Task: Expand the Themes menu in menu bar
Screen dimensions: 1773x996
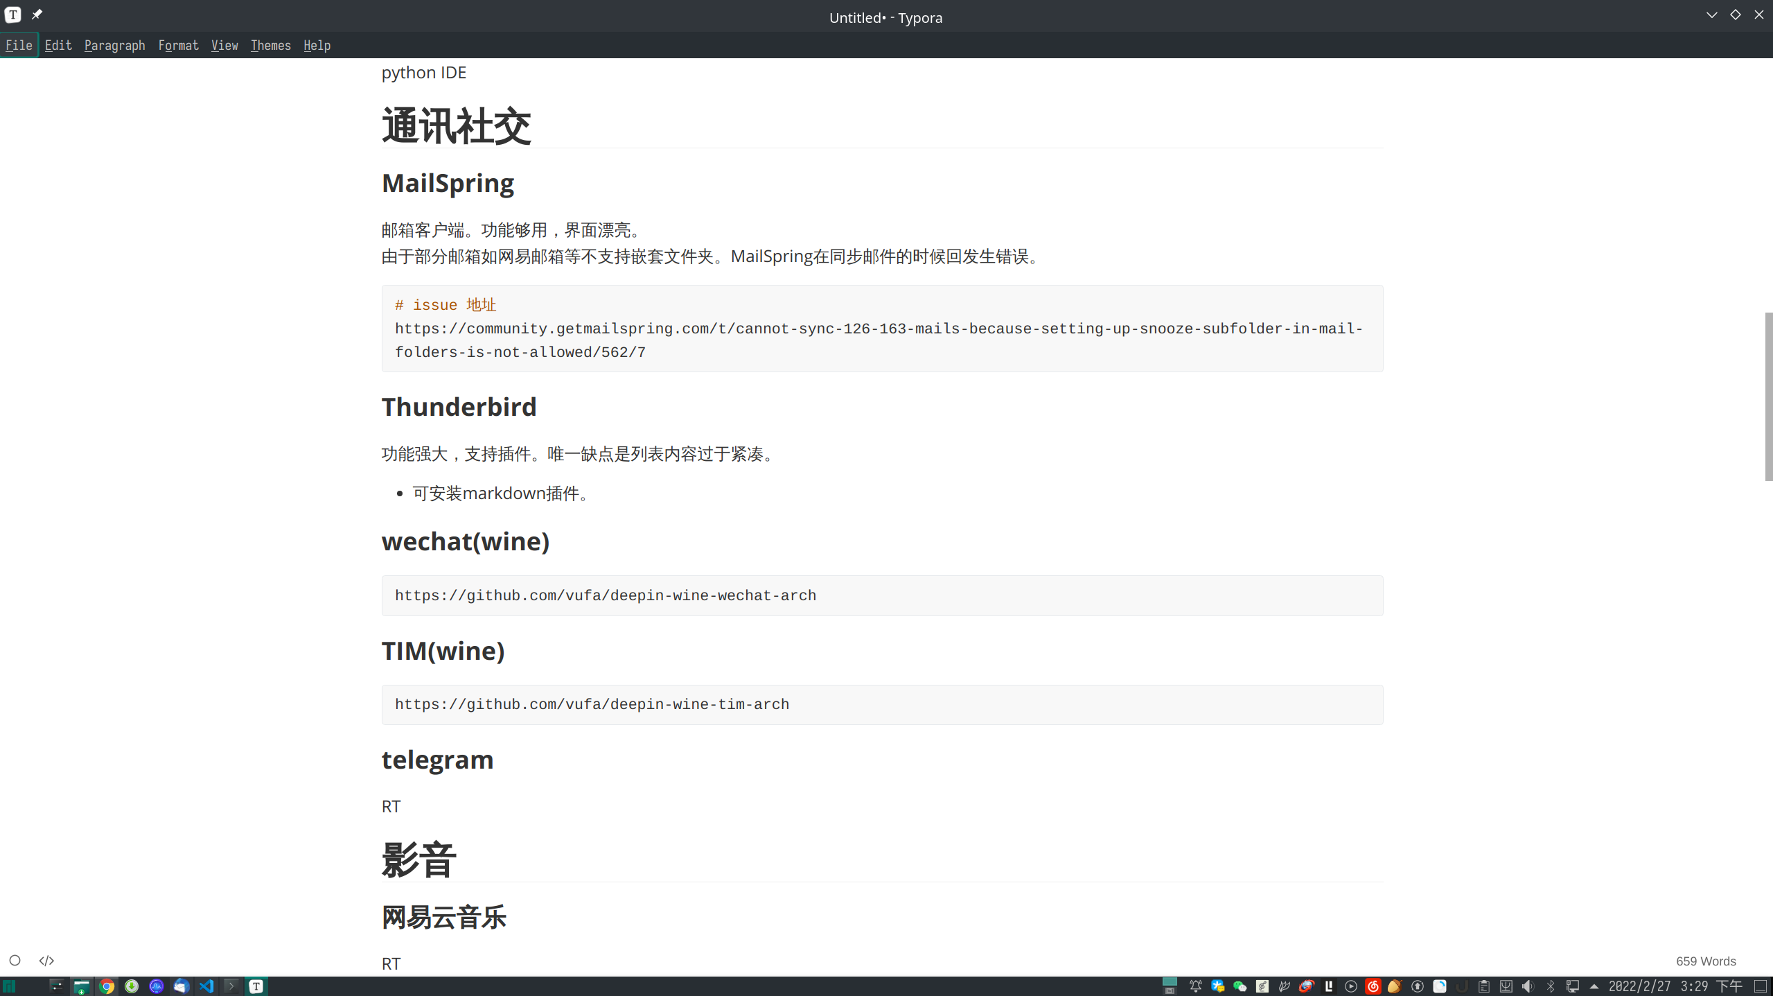Action: [x=270, y=45]
